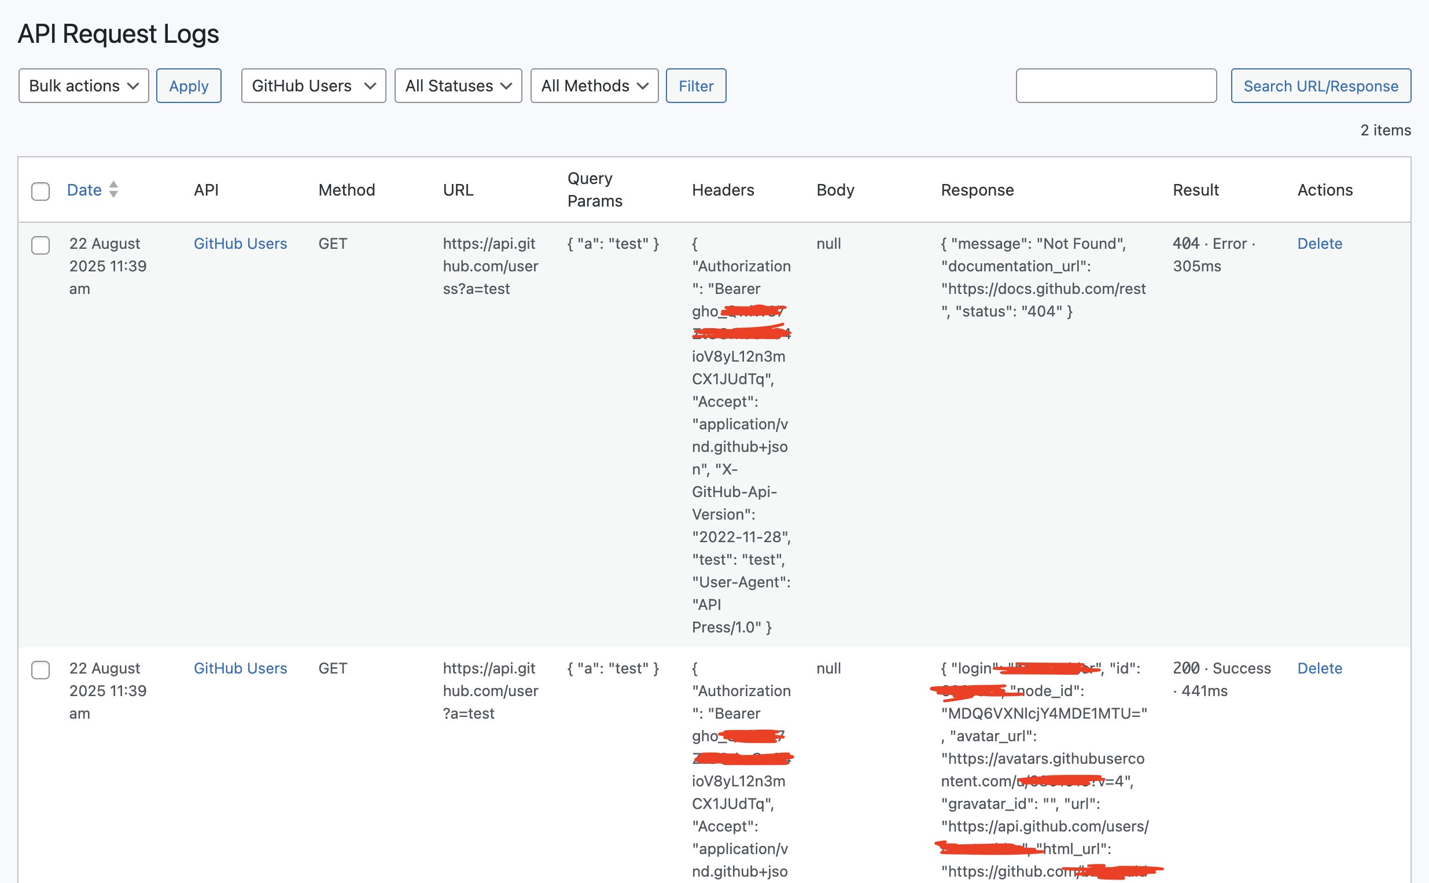Viewport: 1429px width, 883px height.
Task: Toggle the select-all checkbox in table header
Action: click(x=40, y=191)
